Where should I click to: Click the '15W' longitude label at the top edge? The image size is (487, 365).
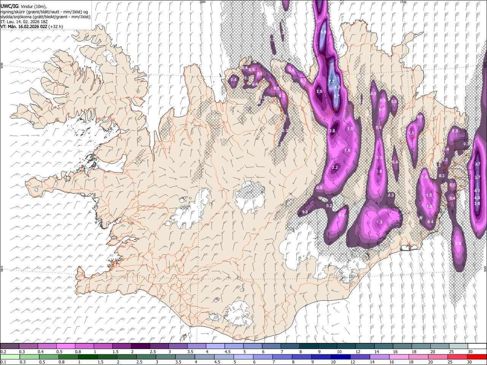(x=403, y=2)
